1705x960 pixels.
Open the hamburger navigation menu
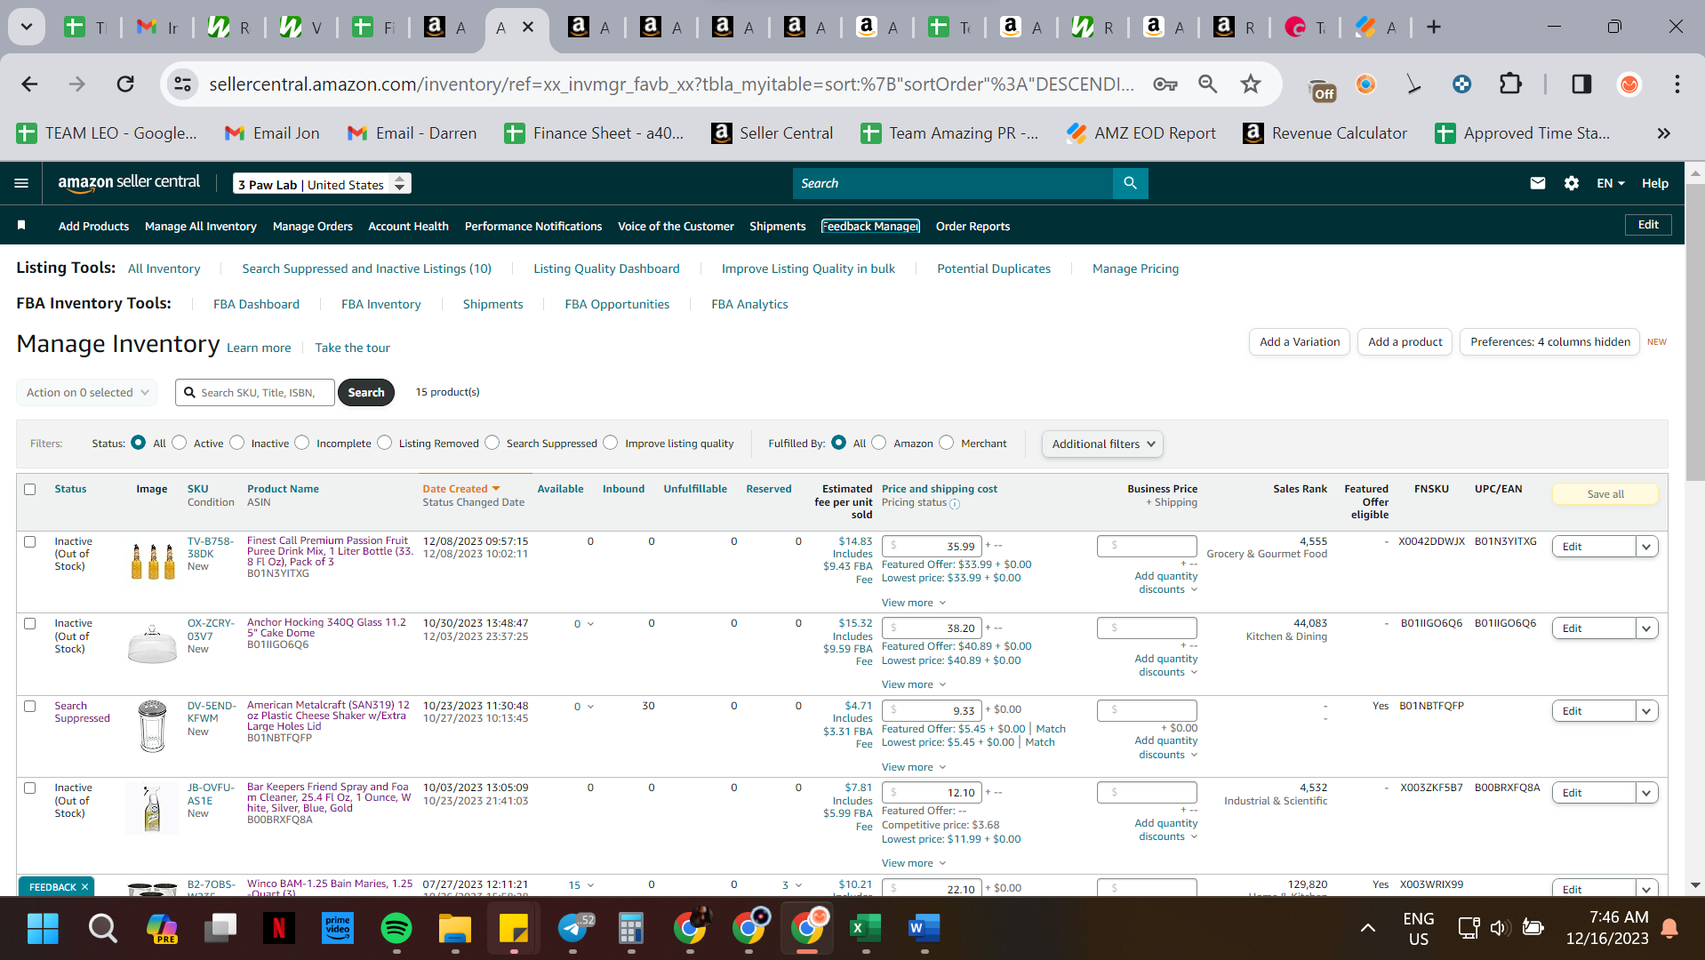[x=21, y=183]
